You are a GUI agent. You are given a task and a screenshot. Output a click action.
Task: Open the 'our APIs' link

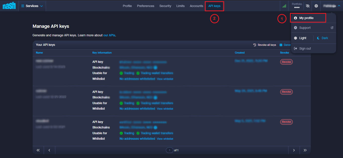click(109, 35)
